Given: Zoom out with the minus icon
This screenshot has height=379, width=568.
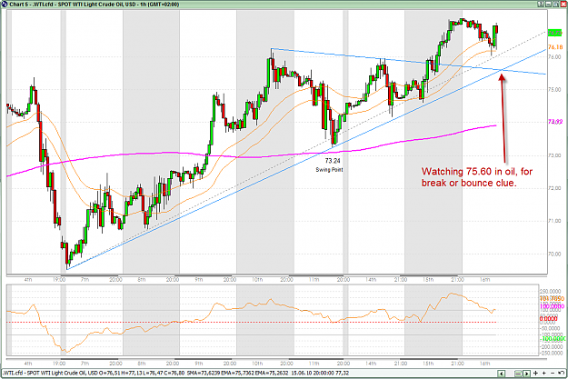Looking at the screenshot, I should pyautogui.click(x=553, y=374).
